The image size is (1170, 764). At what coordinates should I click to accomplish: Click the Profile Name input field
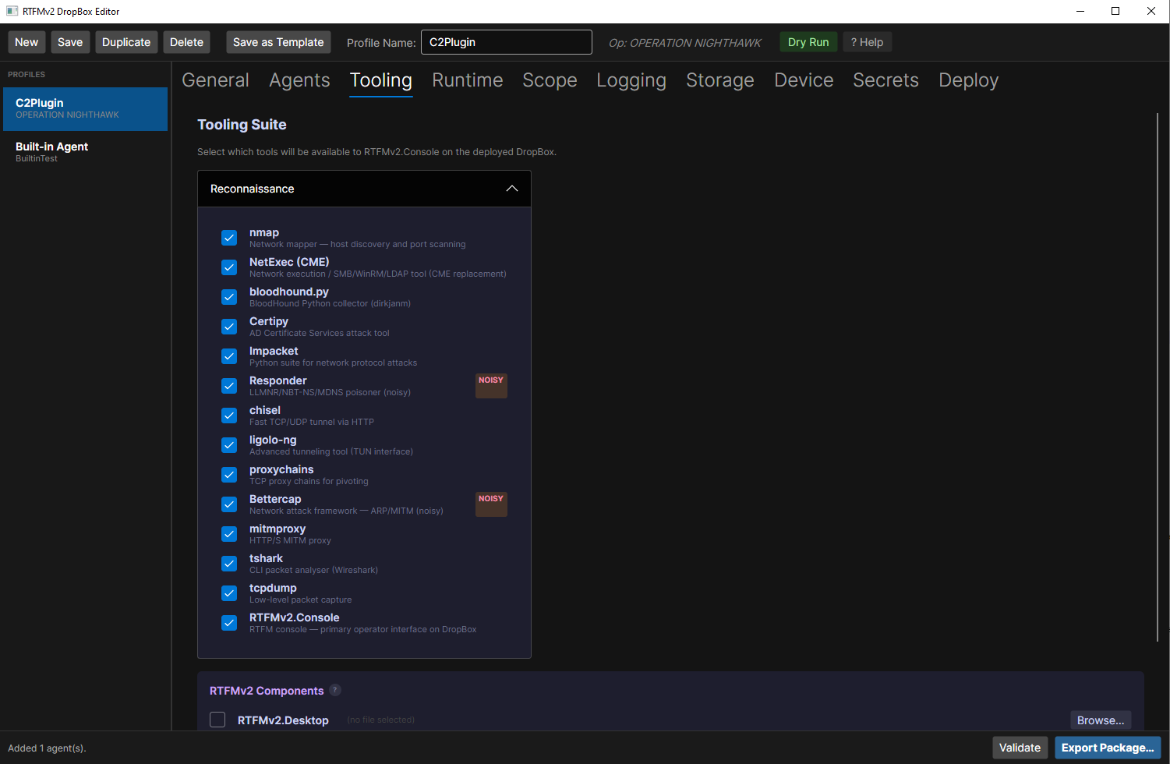point(507,42)
